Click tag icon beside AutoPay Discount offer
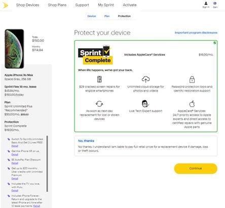This screenshot has height=208, width=225. pyautogui.click(x=9, y=160)
